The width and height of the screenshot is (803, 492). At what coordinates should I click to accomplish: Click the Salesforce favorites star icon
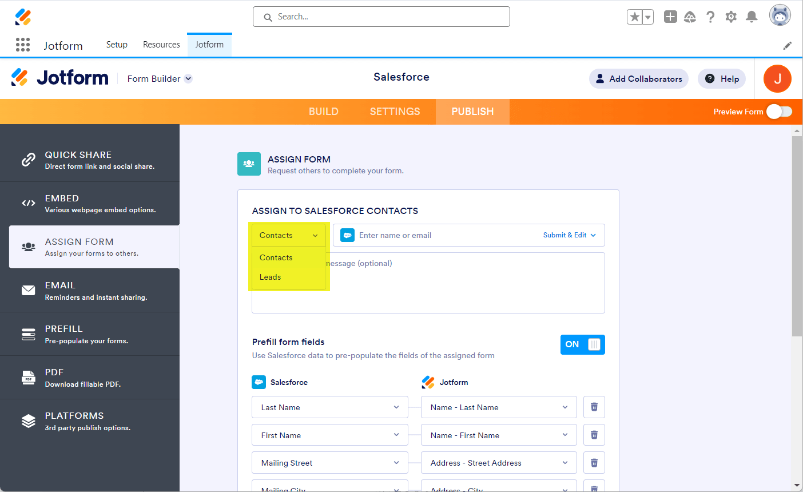634,17
